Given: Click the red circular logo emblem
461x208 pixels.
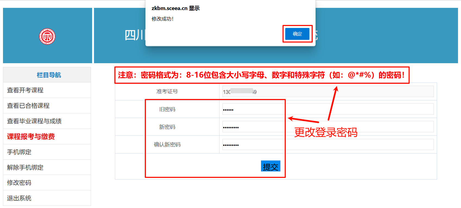Looking at the screenshot, I should pyautogui.click(x=47, y=36).
